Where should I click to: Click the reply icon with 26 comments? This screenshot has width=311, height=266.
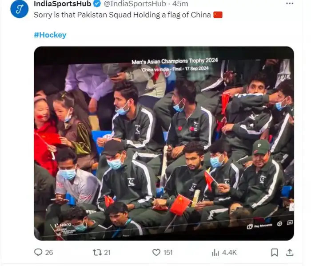[38, 252]
